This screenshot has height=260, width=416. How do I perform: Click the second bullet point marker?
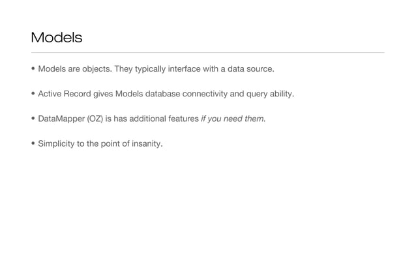pos(33,93)
